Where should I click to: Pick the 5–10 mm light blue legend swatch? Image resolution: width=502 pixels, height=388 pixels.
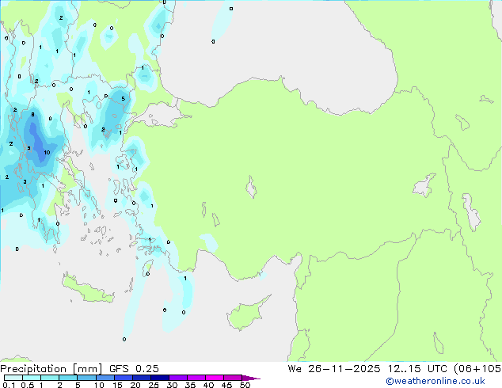tap(86, 378)
